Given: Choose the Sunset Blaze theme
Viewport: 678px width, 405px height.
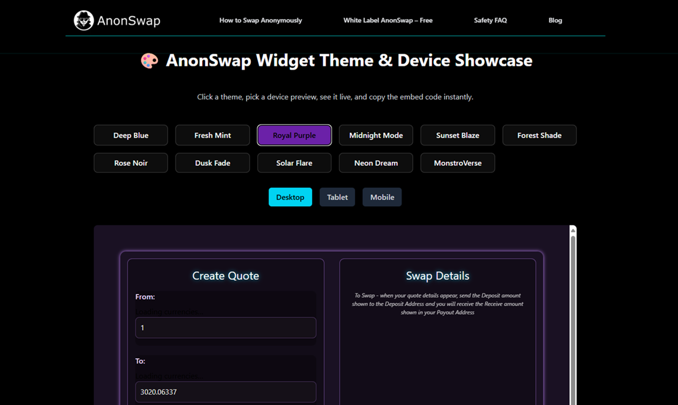Looking at the screenshot, I should click(458, 135).
